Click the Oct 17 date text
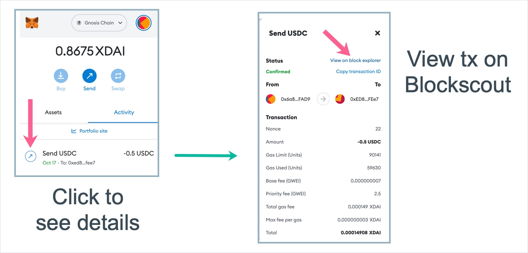 (49, 163)
